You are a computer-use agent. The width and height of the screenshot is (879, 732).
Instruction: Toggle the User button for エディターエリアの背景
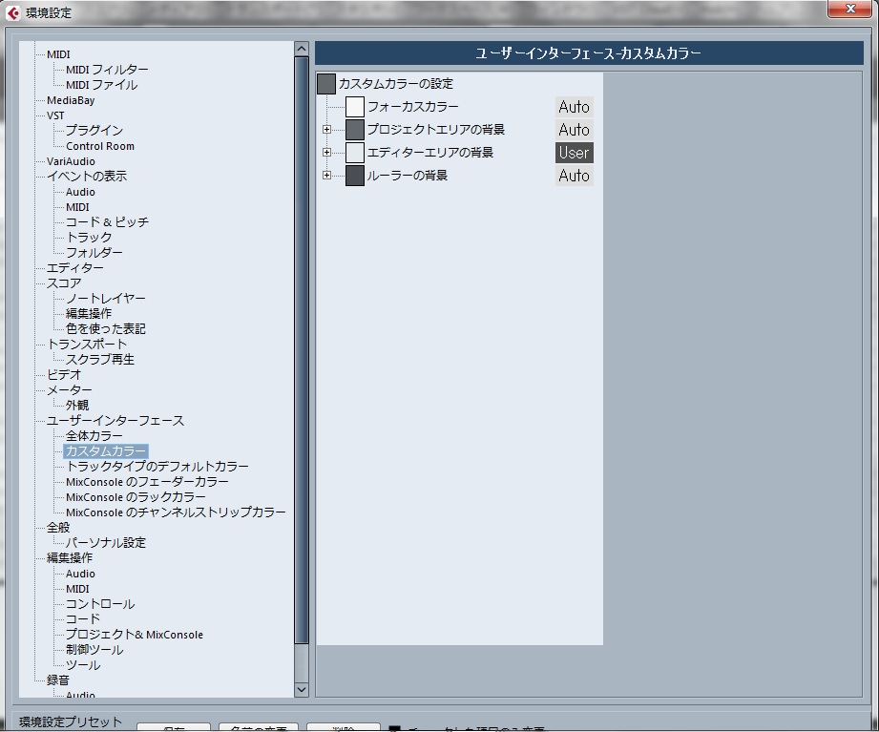click(x=574, y=153)
